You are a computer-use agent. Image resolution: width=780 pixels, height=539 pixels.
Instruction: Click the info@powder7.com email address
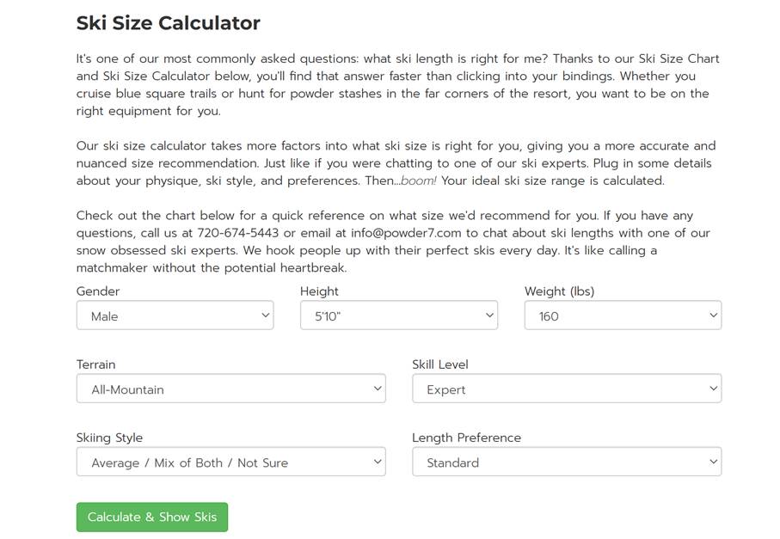(x=406, y=233)
